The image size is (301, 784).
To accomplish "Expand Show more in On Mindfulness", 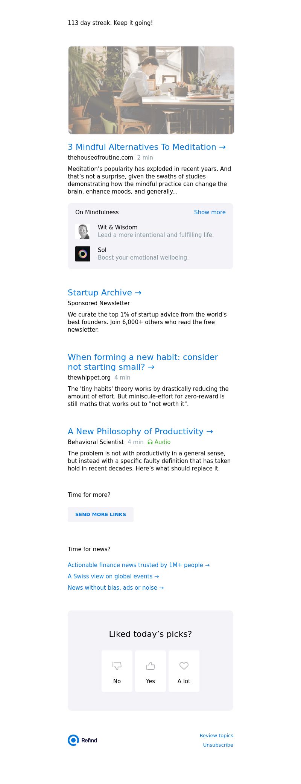I will coord(210,212).
